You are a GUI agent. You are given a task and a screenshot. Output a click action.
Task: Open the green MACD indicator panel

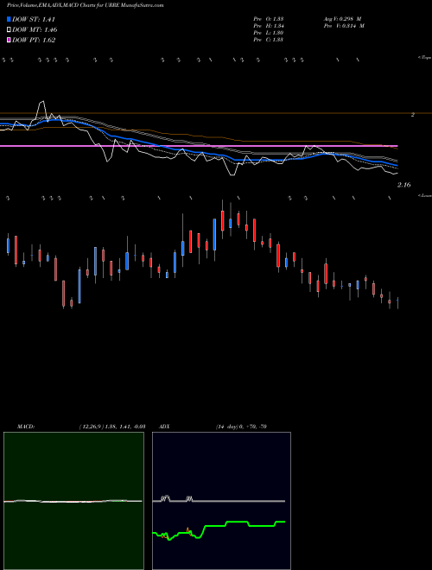click(73, 501)
